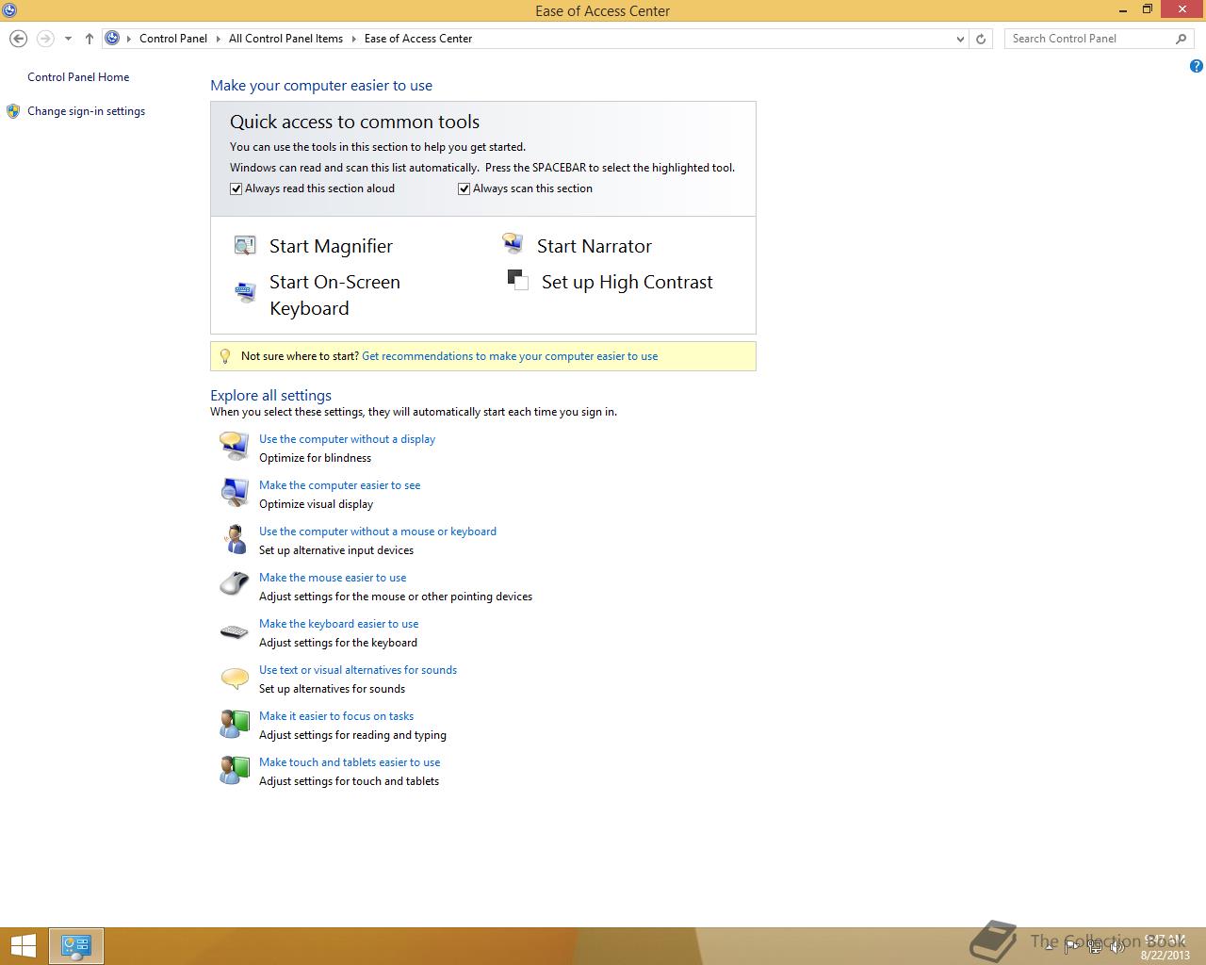The width and height of the screenshot is (1206, 965).
Task: Click the shield icon for sign-in settings
Action: [x=13, y=111]
